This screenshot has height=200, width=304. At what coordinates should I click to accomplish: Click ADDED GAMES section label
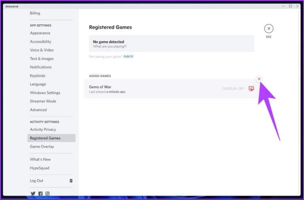click(100, 76)
